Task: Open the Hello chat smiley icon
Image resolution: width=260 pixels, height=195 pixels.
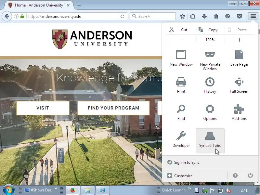Action: [x=227, y=16]
